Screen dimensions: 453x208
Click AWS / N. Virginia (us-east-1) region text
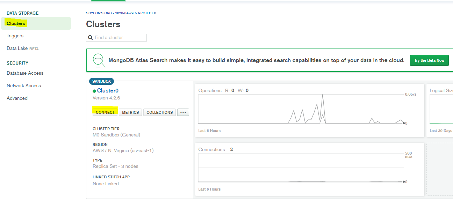click(x=123, y=151)
